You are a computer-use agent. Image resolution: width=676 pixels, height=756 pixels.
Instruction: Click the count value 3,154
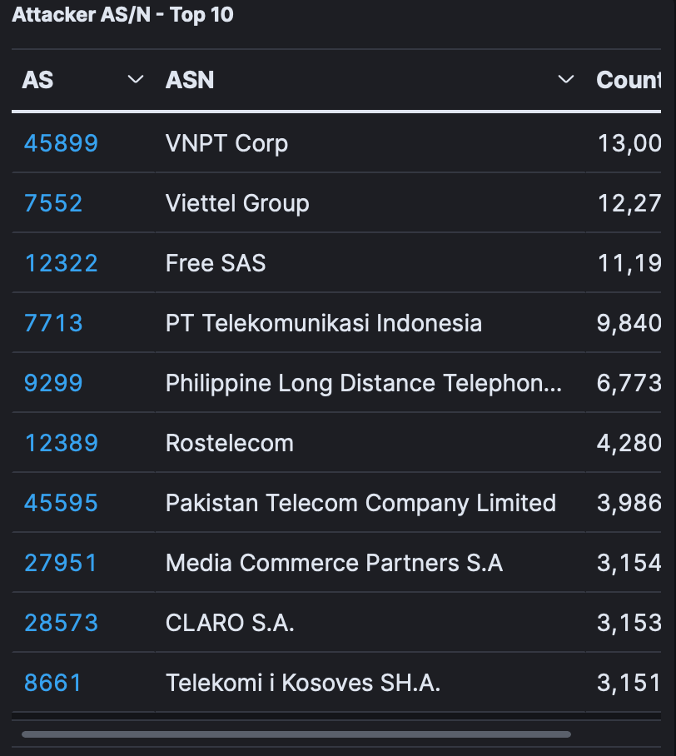pos(629,563)
